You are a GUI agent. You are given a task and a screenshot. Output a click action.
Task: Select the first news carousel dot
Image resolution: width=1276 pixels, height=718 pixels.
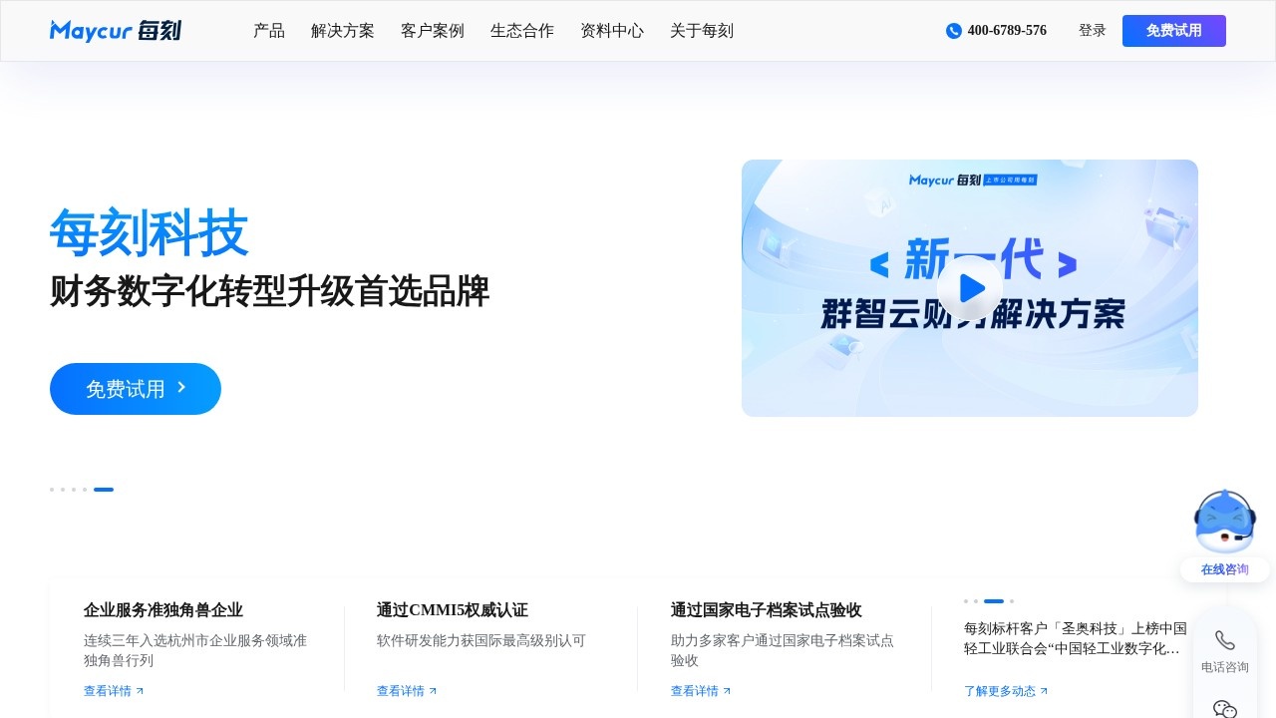pos(966,601)
